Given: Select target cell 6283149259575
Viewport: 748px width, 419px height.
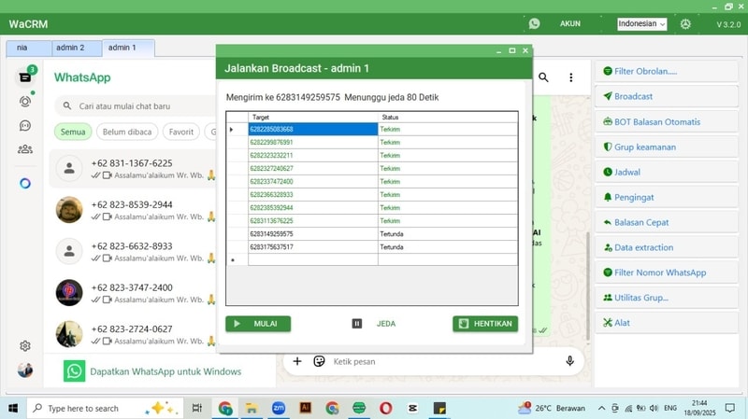Looking at the screenshot, I should coord(313,234).
